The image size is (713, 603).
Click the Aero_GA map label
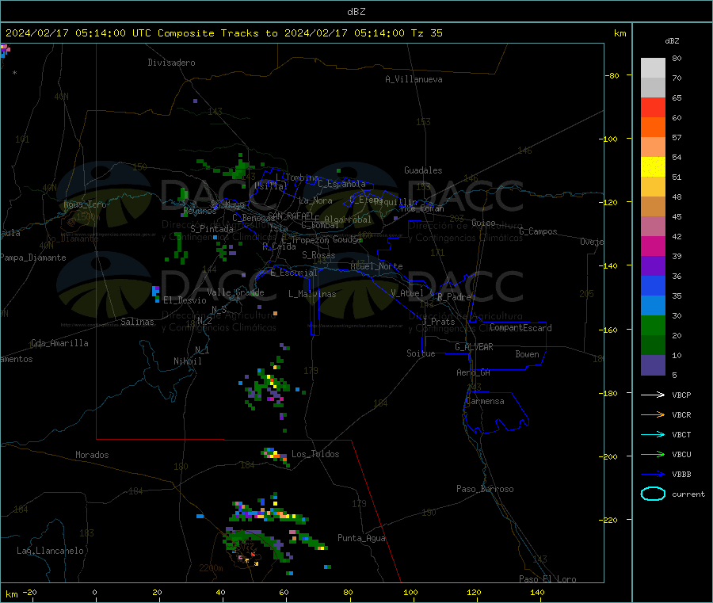(x=474, y=372)
